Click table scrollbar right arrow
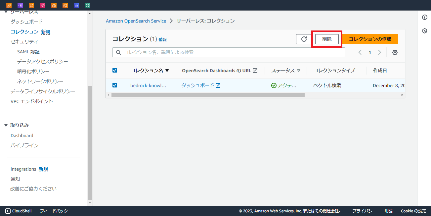This screenshot has width=431, height=216. tap(402, 95)
